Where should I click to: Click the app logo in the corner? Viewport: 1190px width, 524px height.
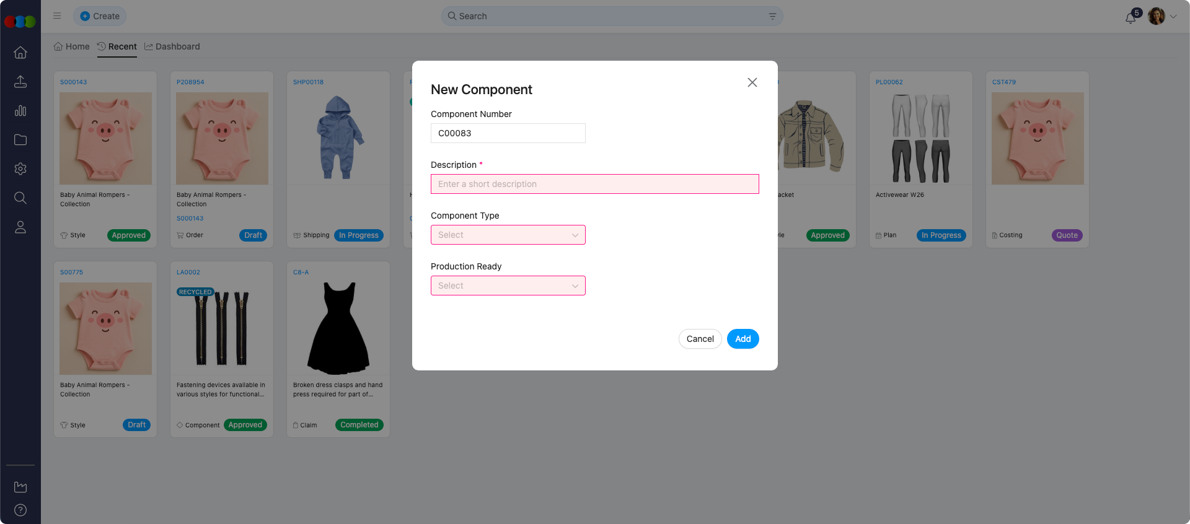pyautogui.click(x=20, y=22)
